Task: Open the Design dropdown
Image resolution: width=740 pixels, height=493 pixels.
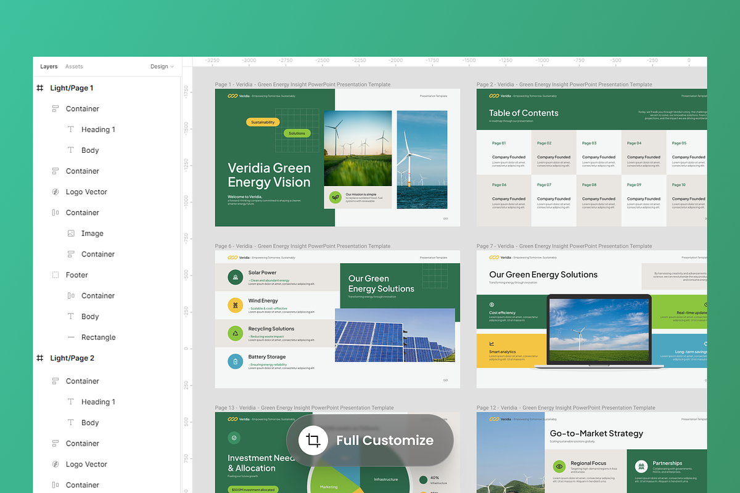Action: click(x=162, y=67)
